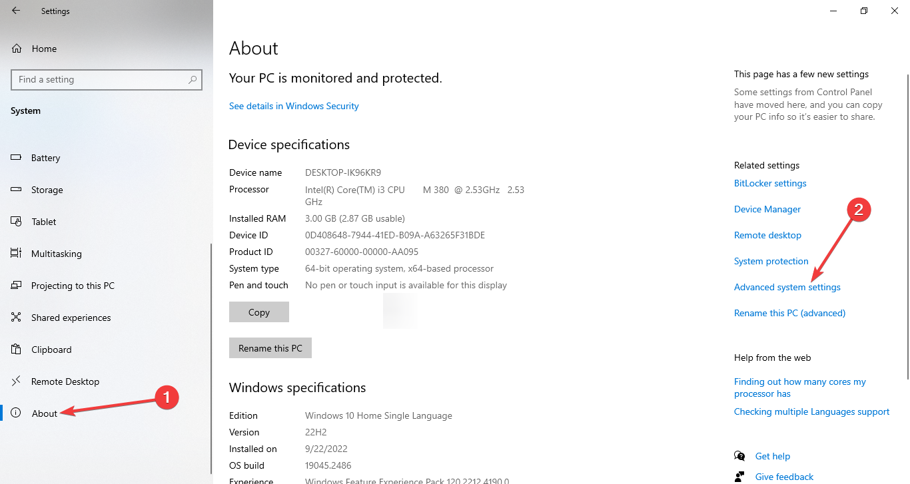Click the Get help icon
This screenshot has width=910, height=484.
(x=739, y=455)
